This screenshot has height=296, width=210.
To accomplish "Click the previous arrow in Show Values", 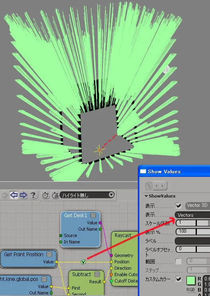I will pos(156,186).
